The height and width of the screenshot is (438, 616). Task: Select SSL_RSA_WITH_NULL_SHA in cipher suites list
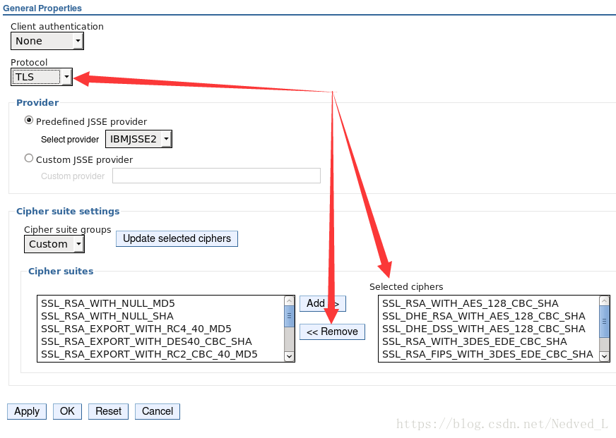[x=160, y=316]
